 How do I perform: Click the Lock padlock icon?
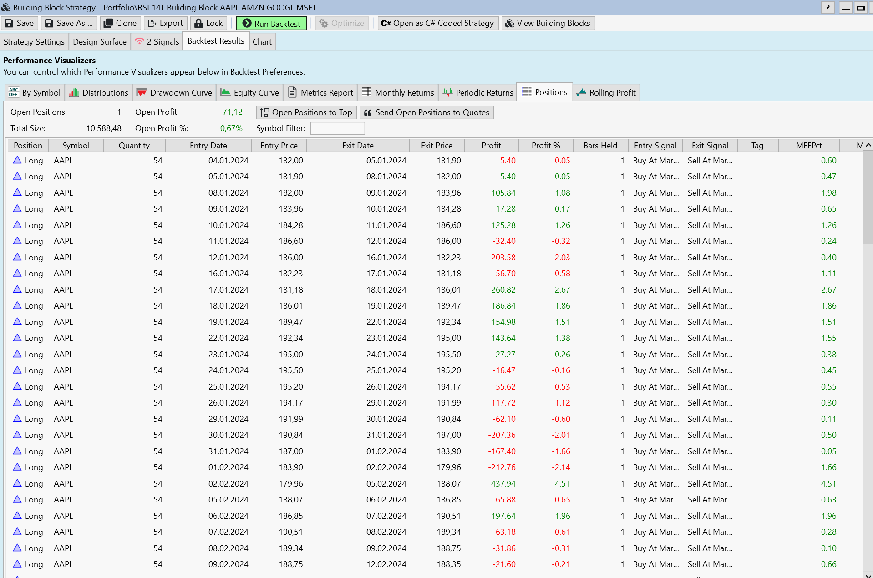(198, 23)
